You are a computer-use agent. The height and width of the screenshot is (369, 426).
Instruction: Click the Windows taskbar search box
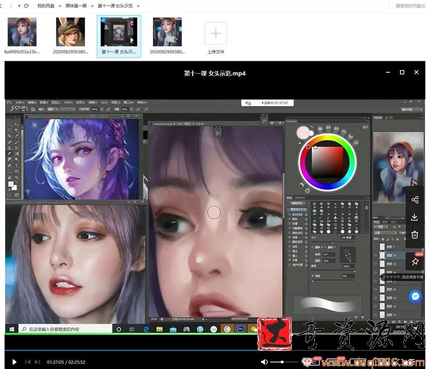65,329
